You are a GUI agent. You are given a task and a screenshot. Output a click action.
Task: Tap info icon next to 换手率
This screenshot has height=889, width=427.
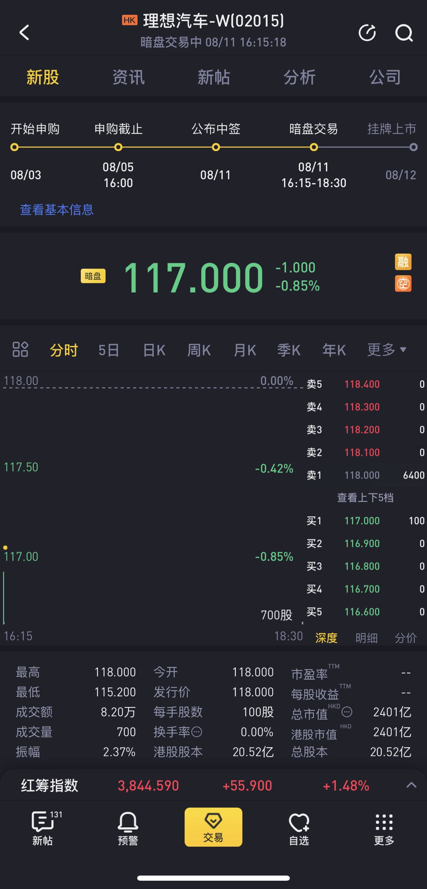(197, 731)
